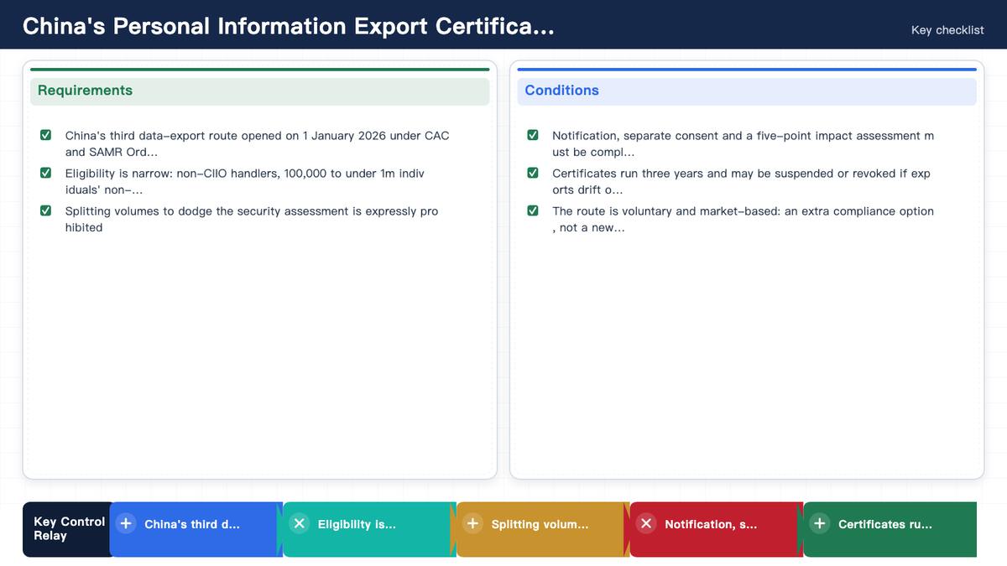Image resolution: width=1007 pixels, height=566 pixels.
Task: Toggle checkbox for Certificates run three years
Action: (533, 173)
